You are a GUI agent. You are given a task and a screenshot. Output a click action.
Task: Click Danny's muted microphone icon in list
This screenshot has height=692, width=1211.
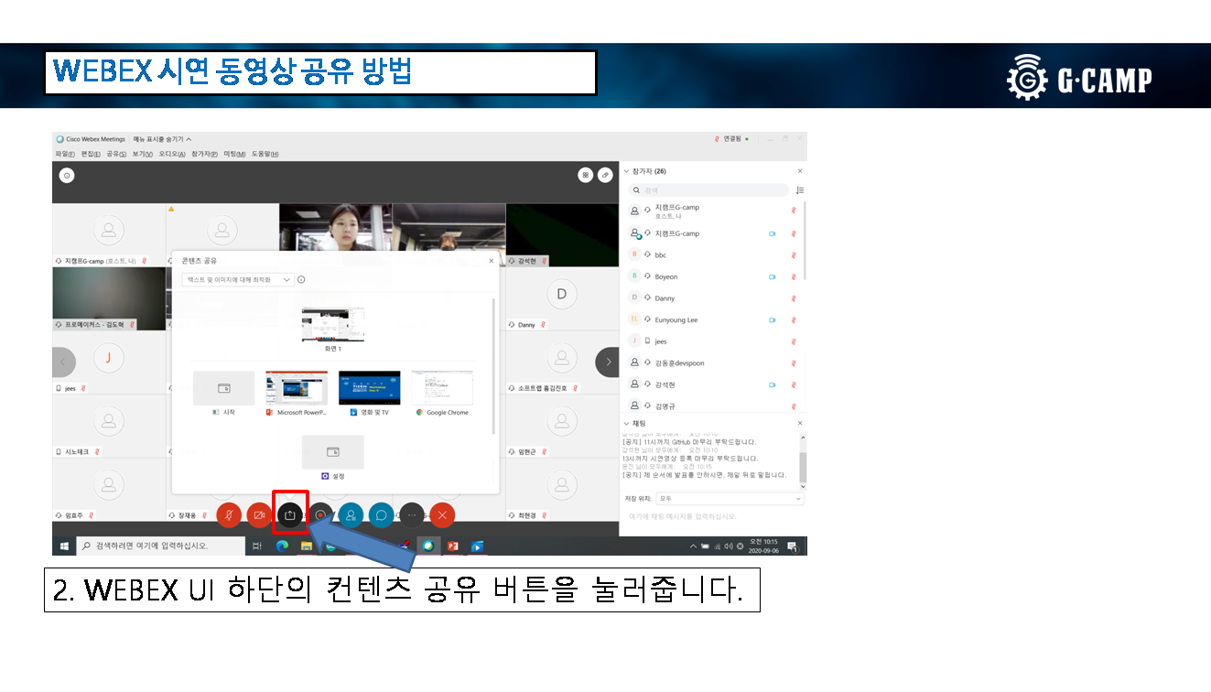point(794,298)
